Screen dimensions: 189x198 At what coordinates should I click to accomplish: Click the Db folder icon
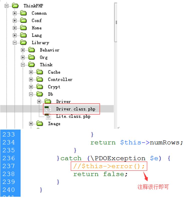pyautogui.click(x=40, y=94)
